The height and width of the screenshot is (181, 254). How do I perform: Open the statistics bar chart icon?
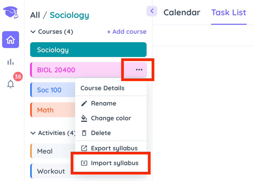click(x=11, y=62)
